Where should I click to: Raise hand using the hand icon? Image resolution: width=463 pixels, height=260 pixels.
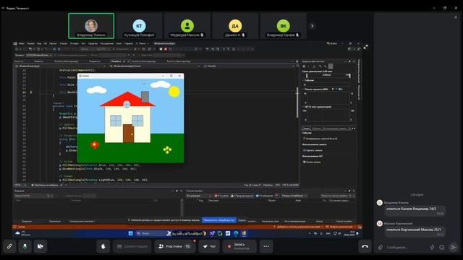click(103, 246)
